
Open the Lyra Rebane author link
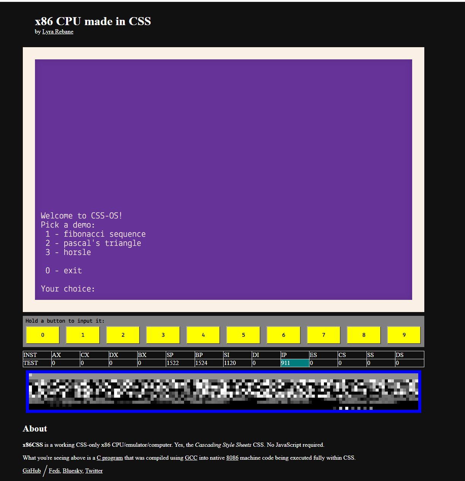pyautogui.click(x=58, y=32)
